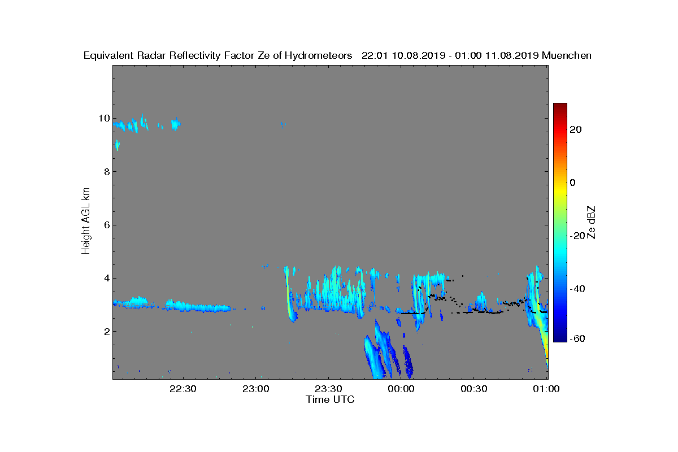Click the colorbar value label '20'
The width and height of the screenshot is (678, 452).
(576, 129)
